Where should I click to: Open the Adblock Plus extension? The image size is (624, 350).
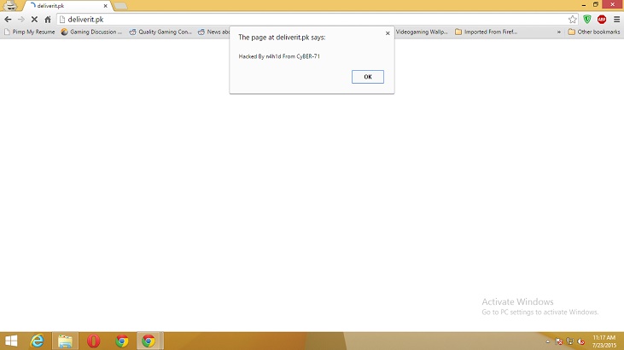coord(601,19)
